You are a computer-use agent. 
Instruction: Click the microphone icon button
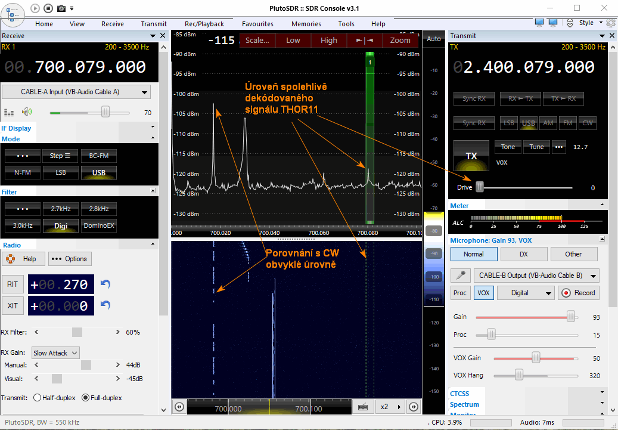459,276
